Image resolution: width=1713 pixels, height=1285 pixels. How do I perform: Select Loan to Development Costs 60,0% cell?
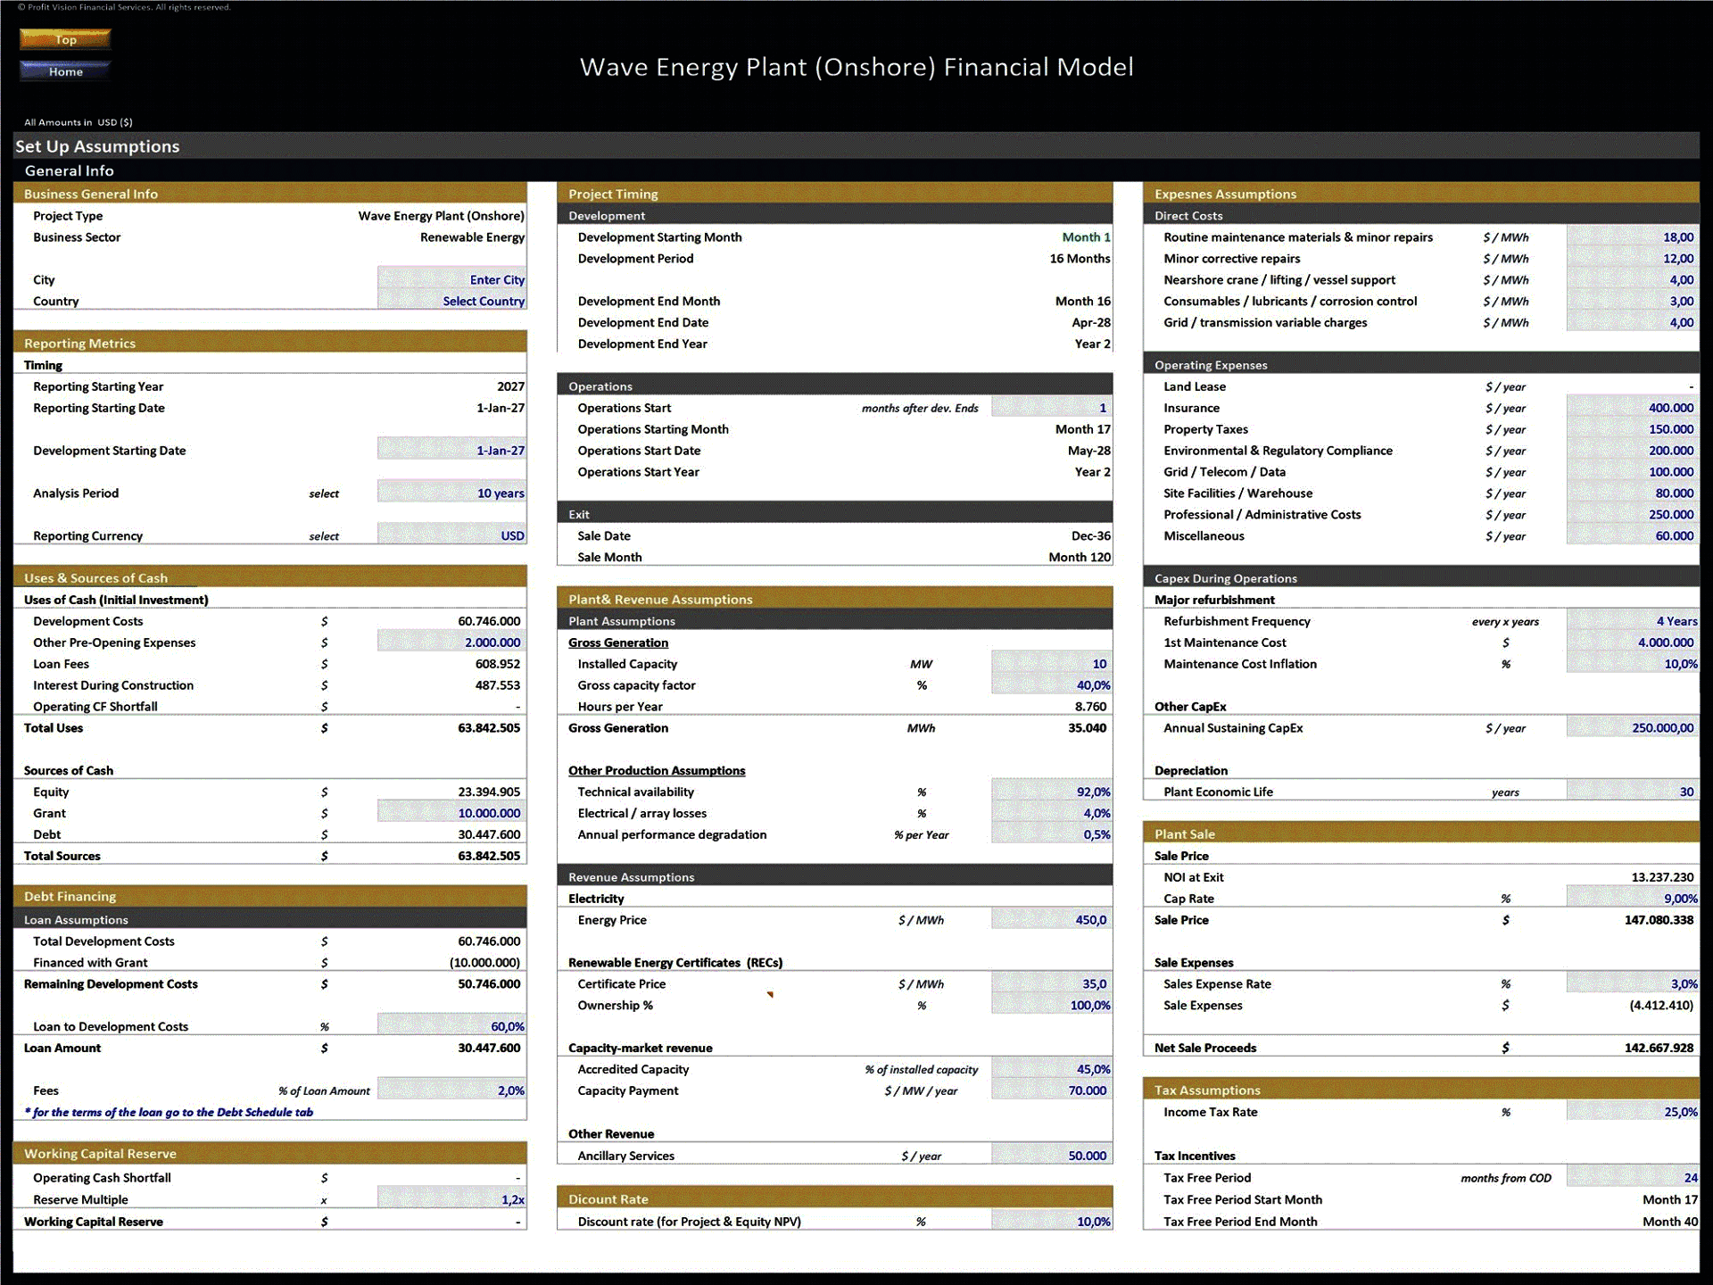coord(451,1026)
